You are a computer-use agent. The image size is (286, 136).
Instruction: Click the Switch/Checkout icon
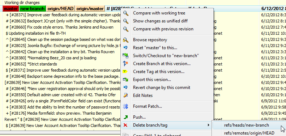click(x=126, y=56)
